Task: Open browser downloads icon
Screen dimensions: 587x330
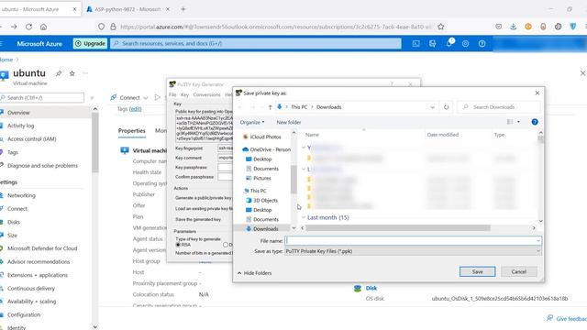Action: coord(514,27)
